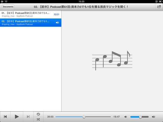Click the airplane mode status icon
This screenshot has height=122, width=163.
point(2,2)
